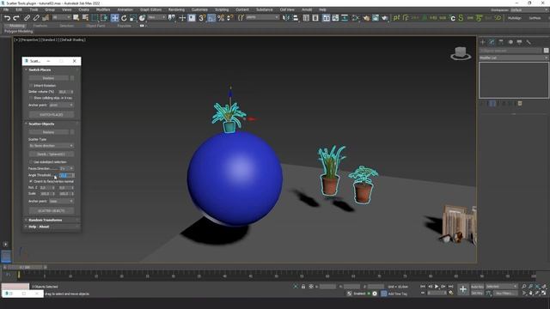The height and width of the screenshot is (309, 550).
Task: Click the SWITCH PLACES button
Action: [52, 115]
